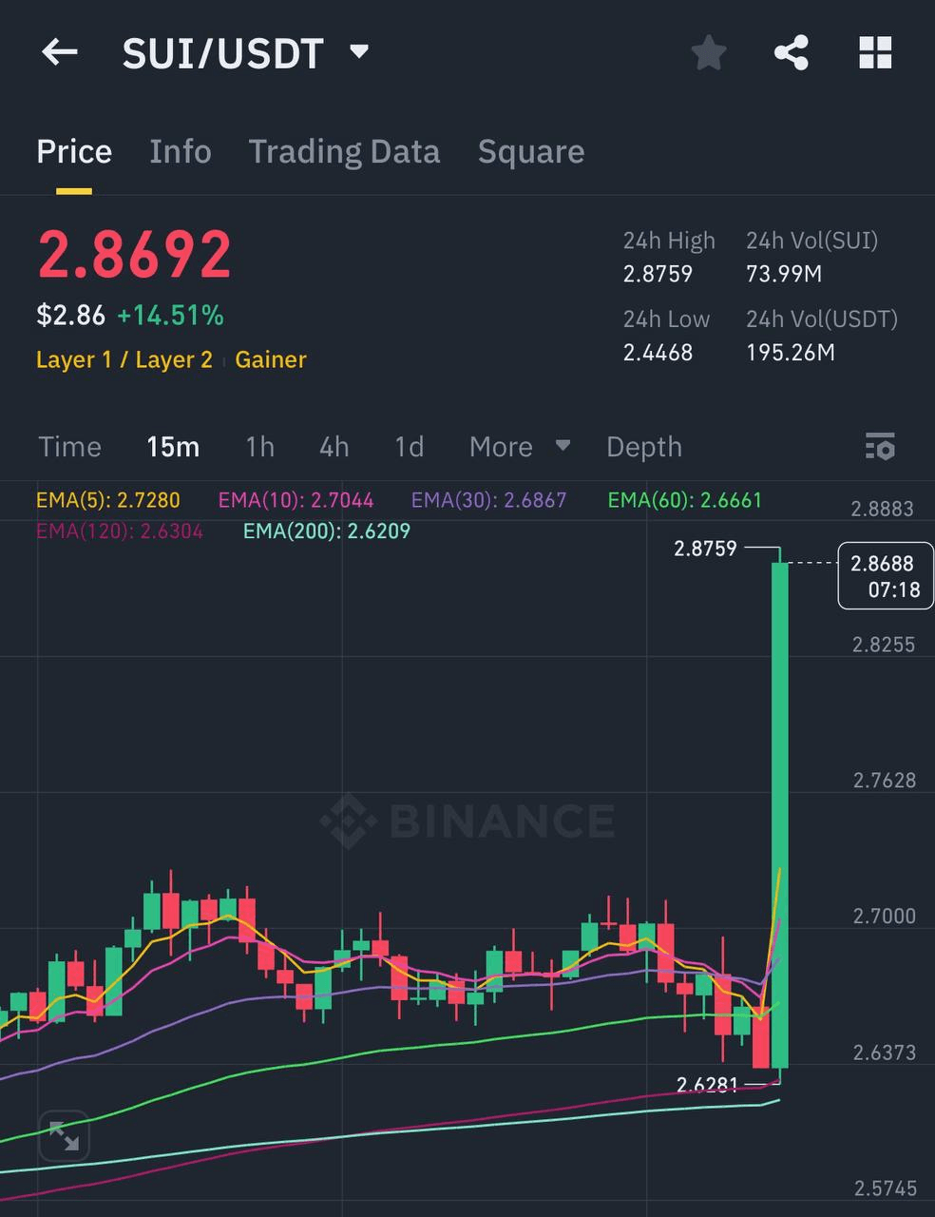Tap the 24h High value 2.8759

(658, 274)
